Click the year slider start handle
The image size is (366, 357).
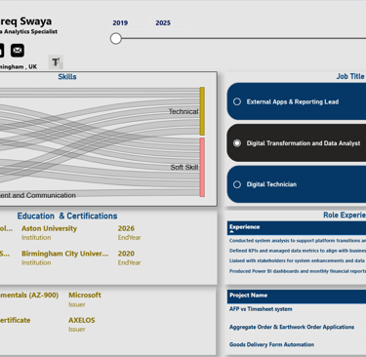click(x=115, y=38)
